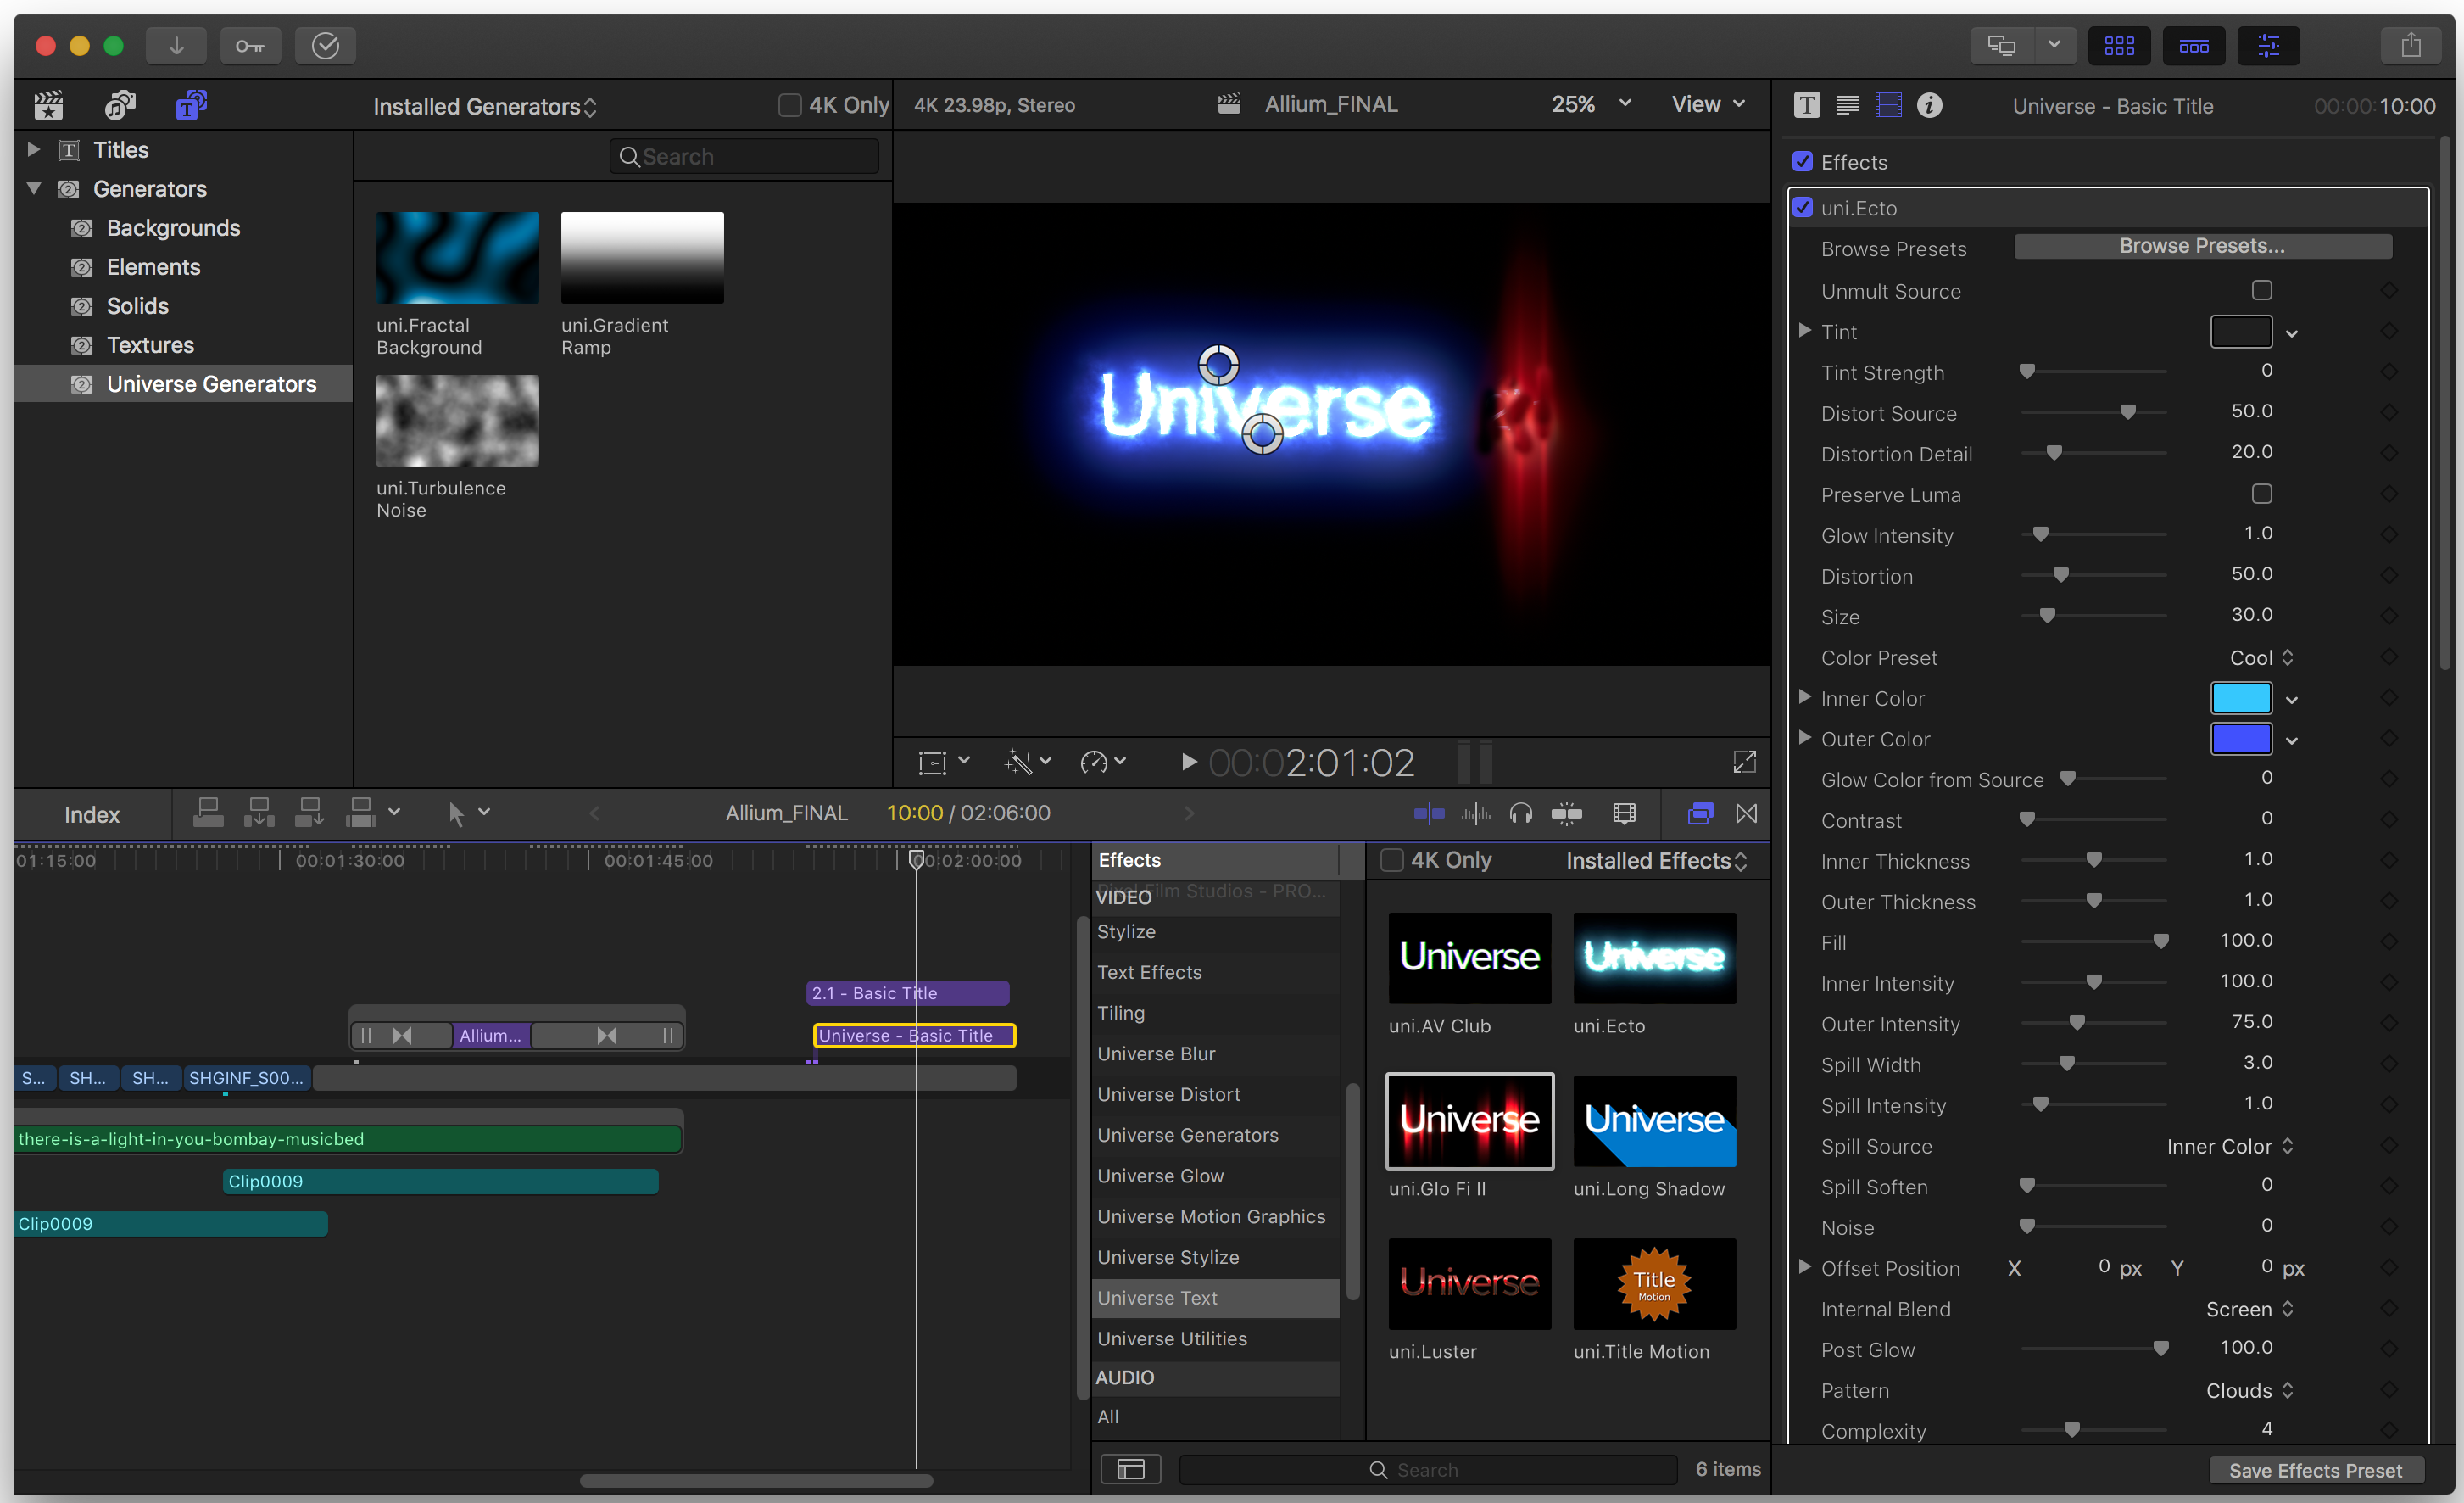Select Universe Glow effects category
This screenshot has width=2464, height=1503.
(x=1215, y=1176)
